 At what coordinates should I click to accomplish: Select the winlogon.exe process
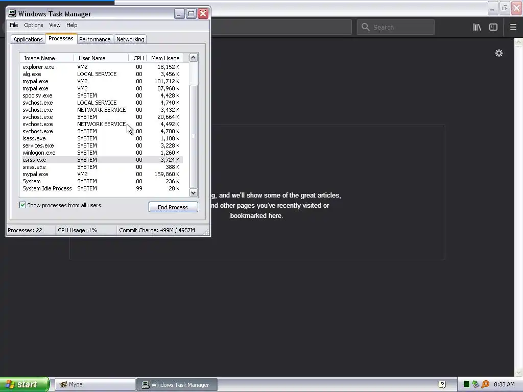(102, 153)
